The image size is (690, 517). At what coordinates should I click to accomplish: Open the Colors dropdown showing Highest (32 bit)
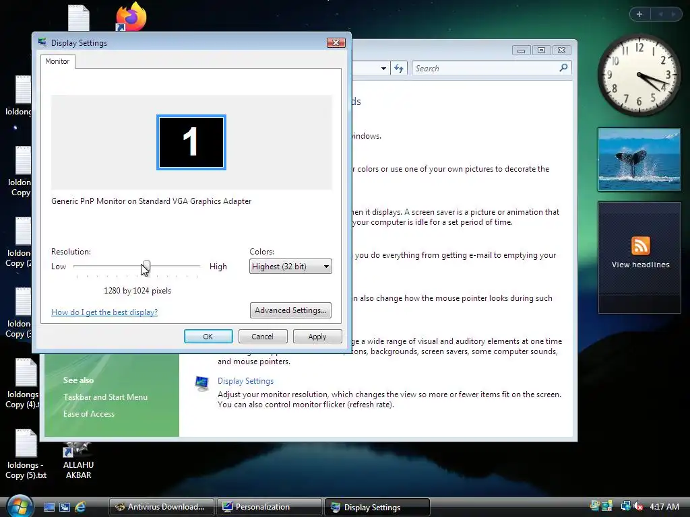click(x=290, y=267)
